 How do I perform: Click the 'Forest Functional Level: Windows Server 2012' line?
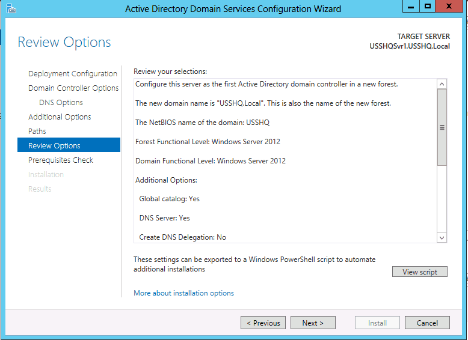click(x=208, y=142)
